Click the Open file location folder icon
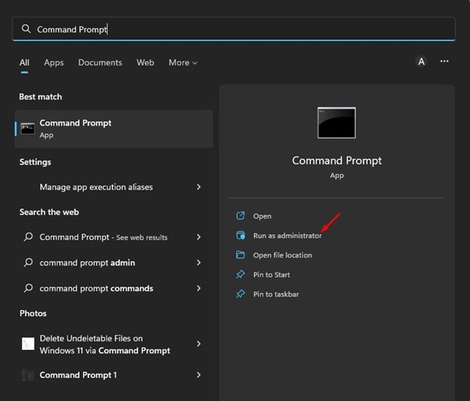 coord(240,255)
